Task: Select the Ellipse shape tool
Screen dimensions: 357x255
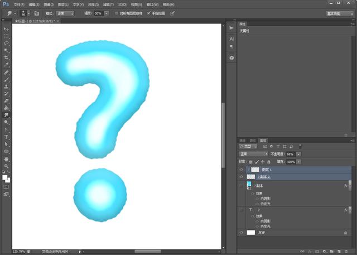Action: coord(6,151)
